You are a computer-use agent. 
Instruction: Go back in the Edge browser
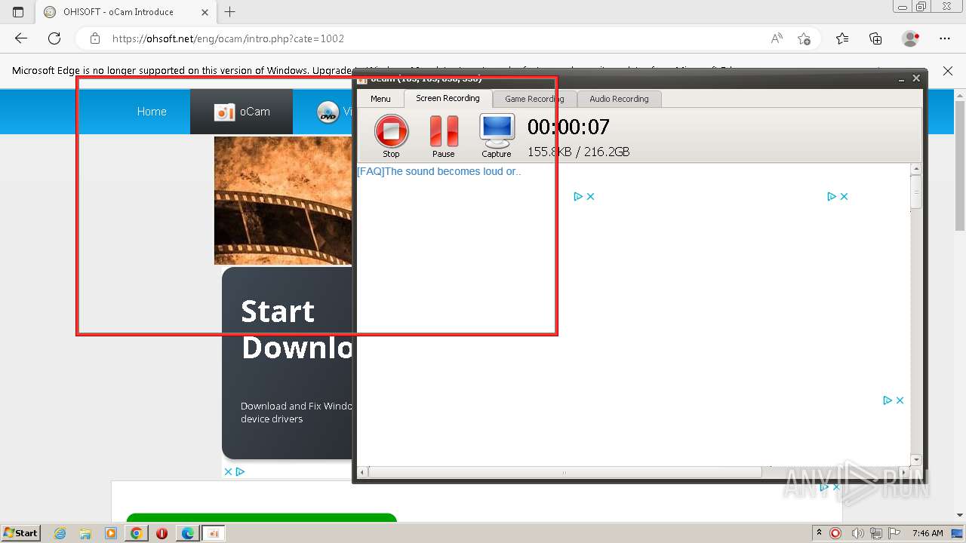[21, 38]
